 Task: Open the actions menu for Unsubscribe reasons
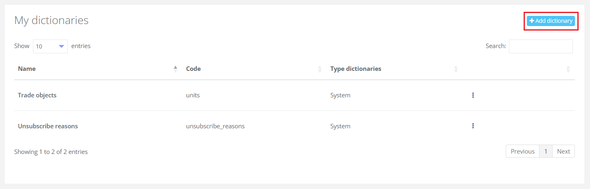point(473,126)
